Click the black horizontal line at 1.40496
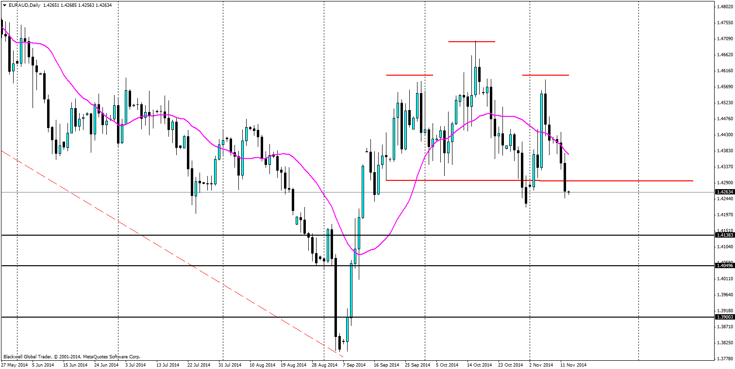 pos(358,266)
